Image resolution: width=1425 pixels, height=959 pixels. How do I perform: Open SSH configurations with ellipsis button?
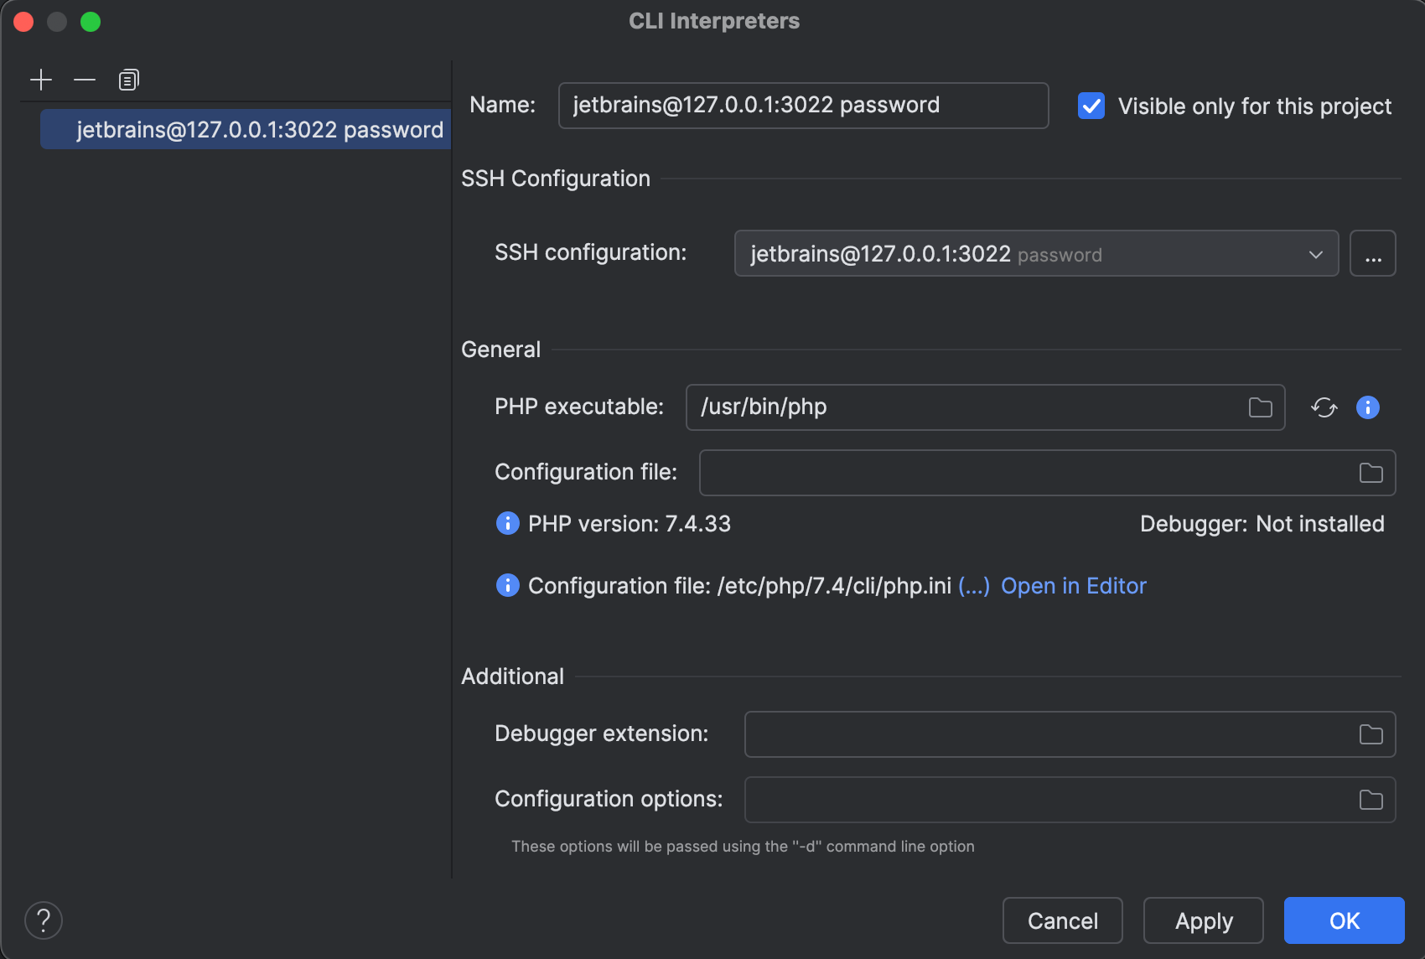[x=1372, y=253]
